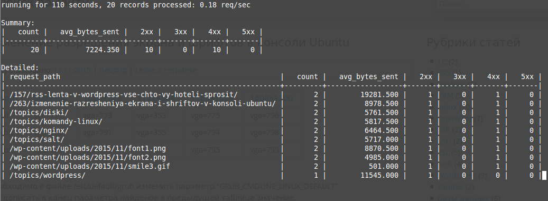Click the 2xx value in /topics/diski/ row
Image resolution: width=548 pixels, height=201 pixels.
(430, 113)
